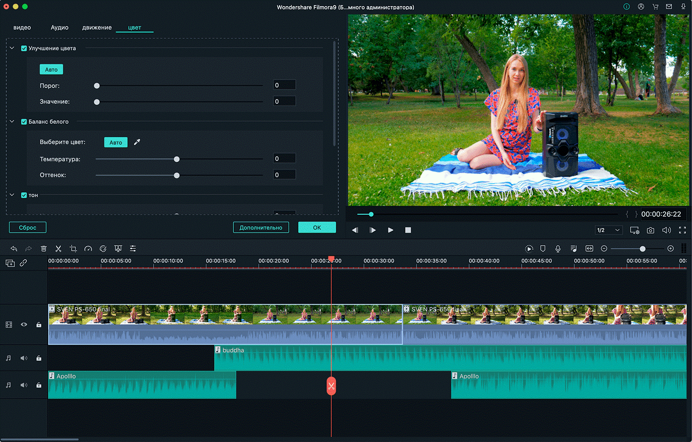Open preview display settings icon

coord(635,230)
